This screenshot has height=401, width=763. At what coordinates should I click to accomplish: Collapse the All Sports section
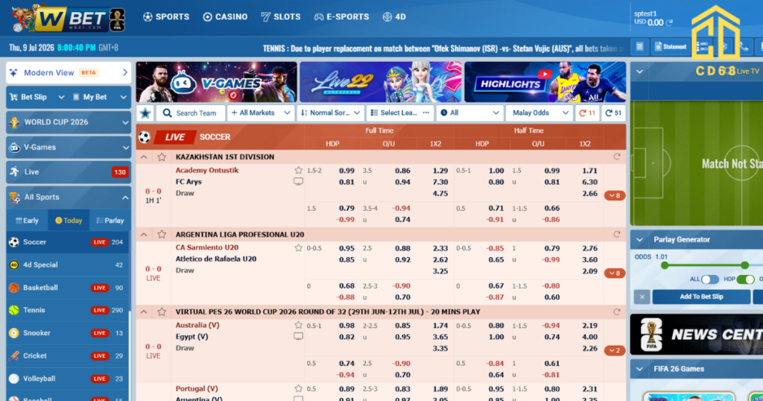point(69,197)
